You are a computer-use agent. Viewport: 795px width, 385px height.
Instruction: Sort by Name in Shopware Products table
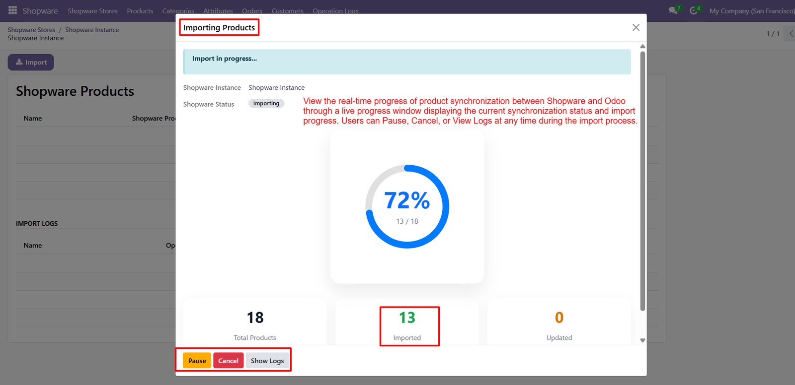click(x=33, y=118)
